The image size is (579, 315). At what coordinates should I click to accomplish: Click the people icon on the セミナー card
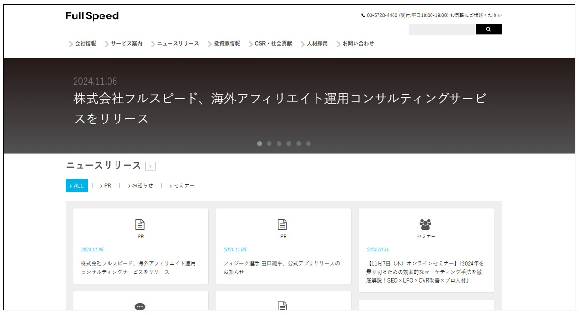pos(425,224)
